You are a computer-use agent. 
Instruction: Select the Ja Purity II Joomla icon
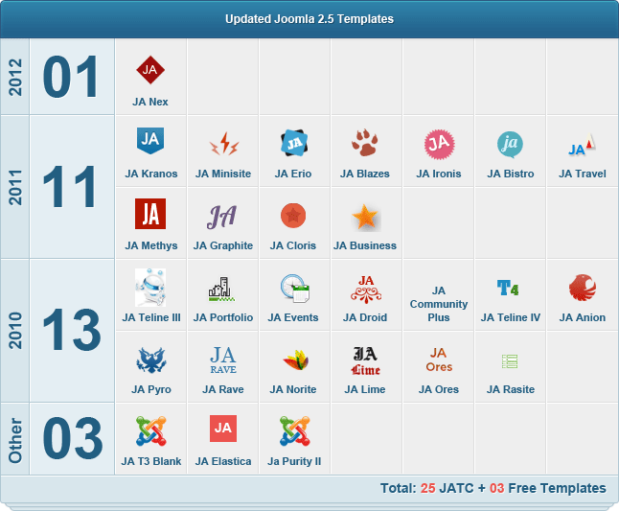tap(295, 430)
